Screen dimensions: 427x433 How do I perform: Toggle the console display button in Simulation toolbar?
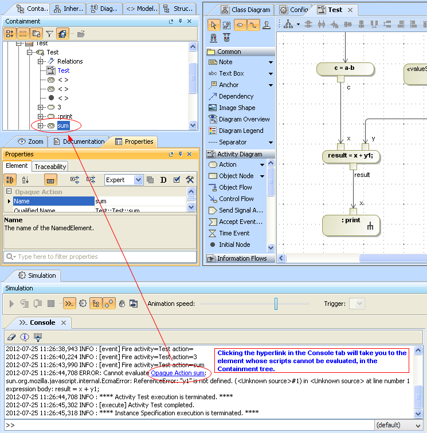click(x=69, y=304)
